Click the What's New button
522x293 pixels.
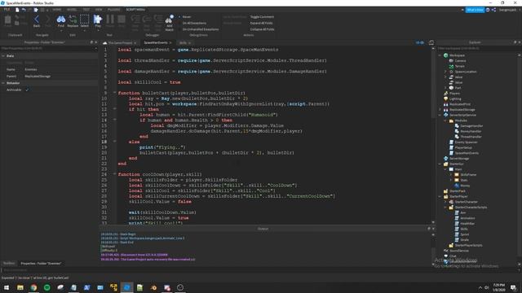[475, 10]
